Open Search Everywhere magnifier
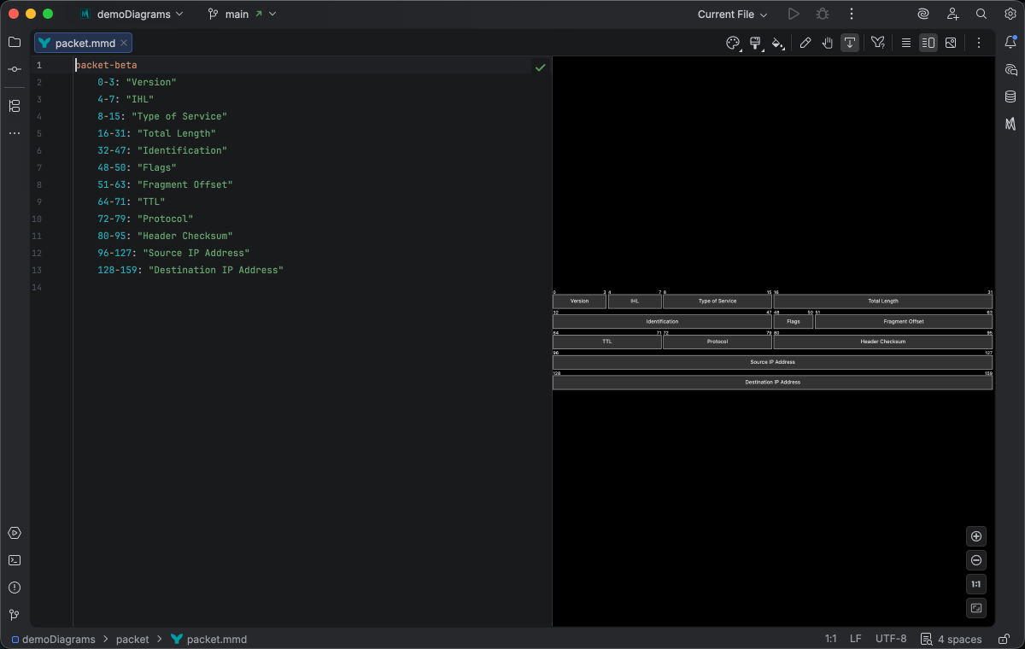Screen dimensions: 1025x649 [x=981, y=14]
